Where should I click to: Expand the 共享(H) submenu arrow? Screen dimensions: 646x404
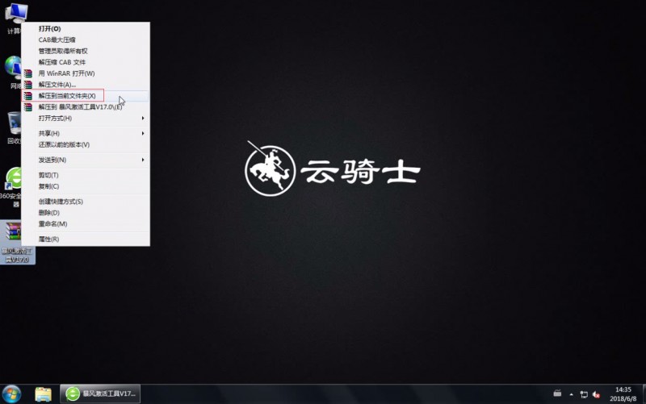pos(143,133)
